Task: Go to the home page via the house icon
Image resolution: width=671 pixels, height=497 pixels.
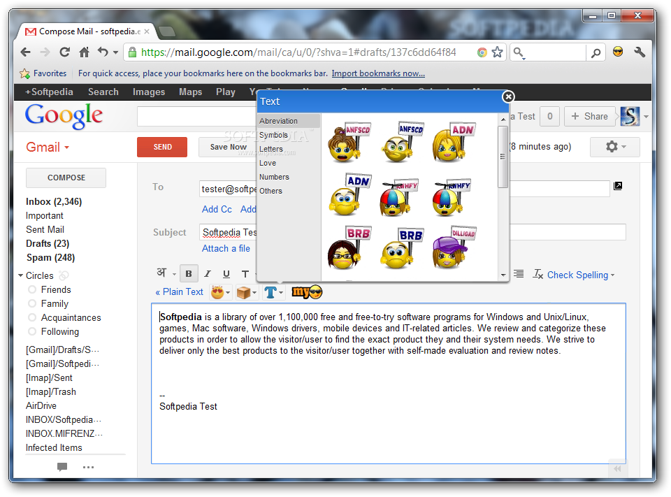Action: (x=85, y=52)
